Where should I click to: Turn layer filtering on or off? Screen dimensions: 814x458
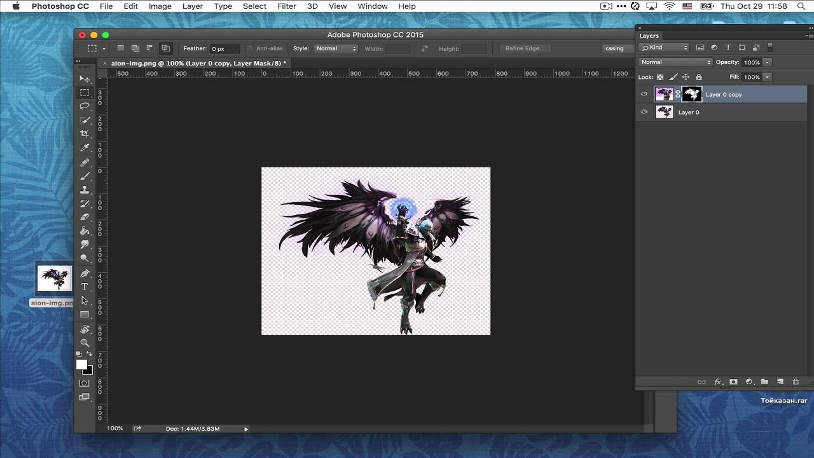769,48
